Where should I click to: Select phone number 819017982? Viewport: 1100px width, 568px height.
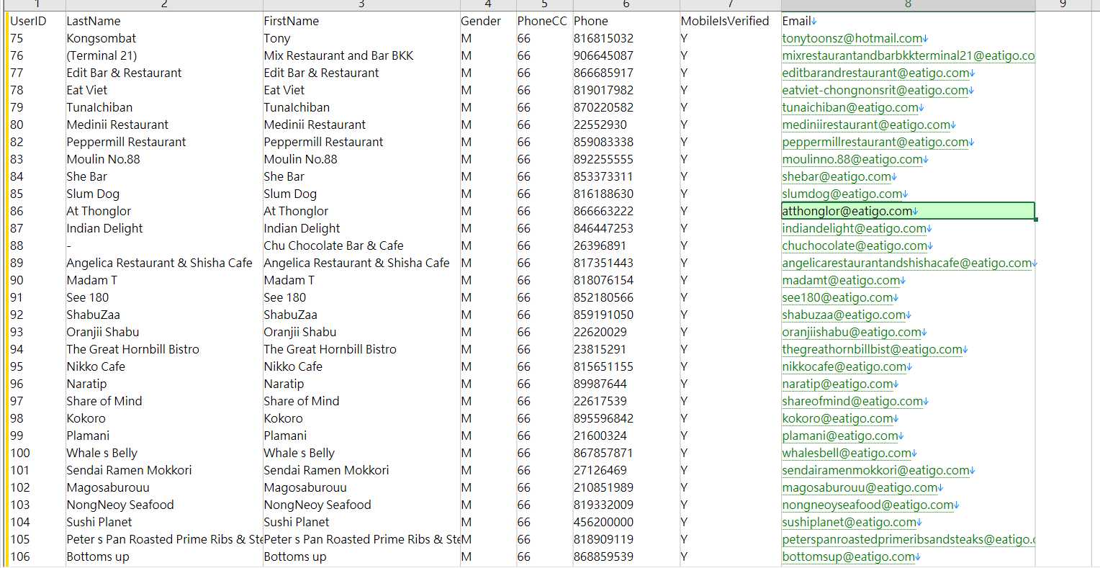(626, 90)
